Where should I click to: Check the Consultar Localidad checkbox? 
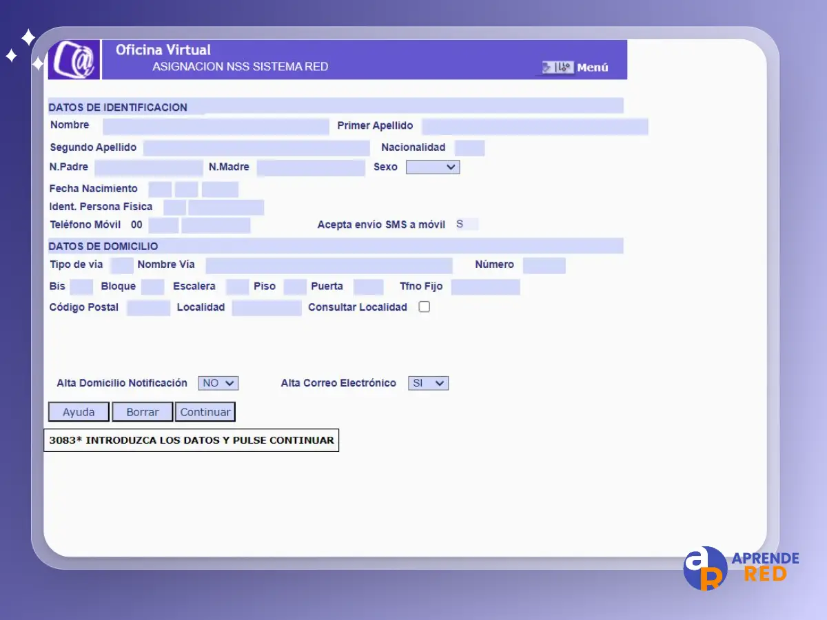coord(425,307)
